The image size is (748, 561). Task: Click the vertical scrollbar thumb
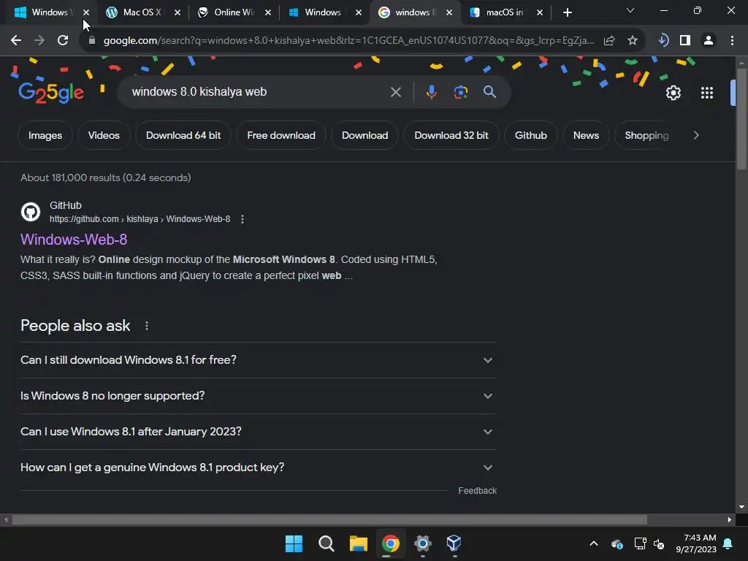[741, 119]
